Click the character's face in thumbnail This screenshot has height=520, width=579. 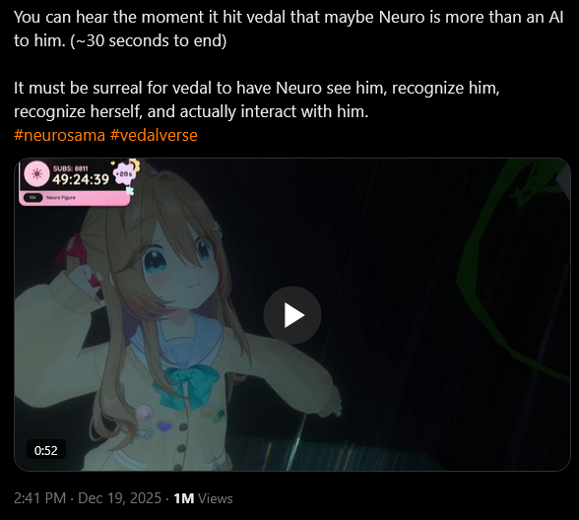point(177,266)
